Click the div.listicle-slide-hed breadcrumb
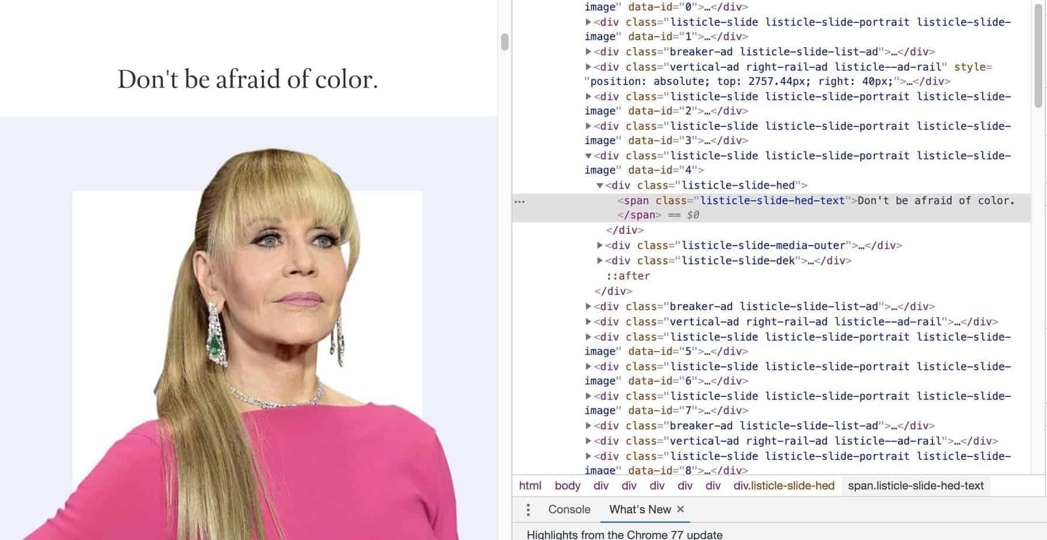The height and width of the screenshot is (540, 1047). point(784,486)
